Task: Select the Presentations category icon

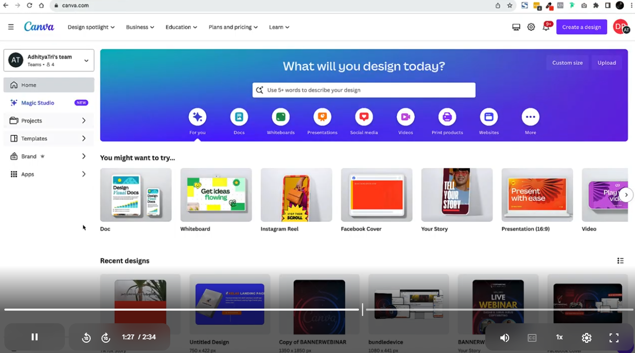Action: tap(322, 117)
